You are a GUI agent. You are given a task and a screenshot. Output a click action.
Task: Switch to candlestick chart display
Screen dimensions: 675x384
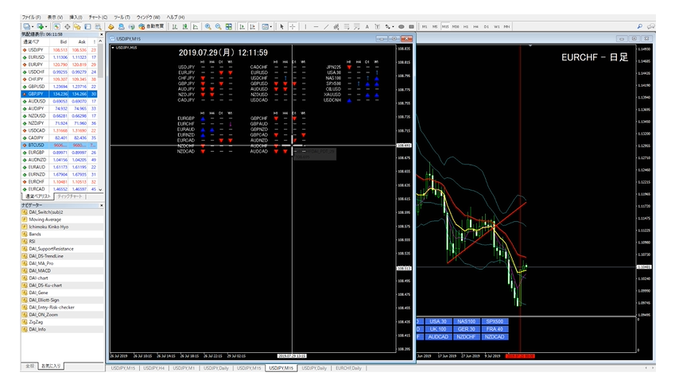pos(185,27)
